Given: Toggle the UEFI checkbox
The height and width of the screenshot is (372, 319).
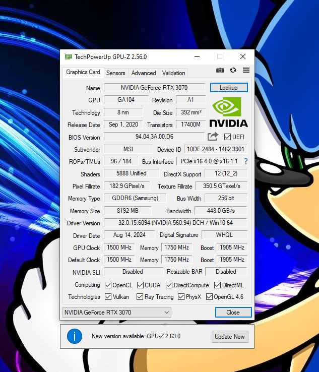Looking at the screenshot, I should tap(227, 137).
